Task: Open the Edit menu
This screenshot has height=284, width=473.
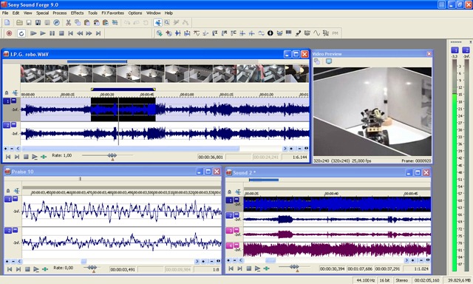Action: pos(16,13)
